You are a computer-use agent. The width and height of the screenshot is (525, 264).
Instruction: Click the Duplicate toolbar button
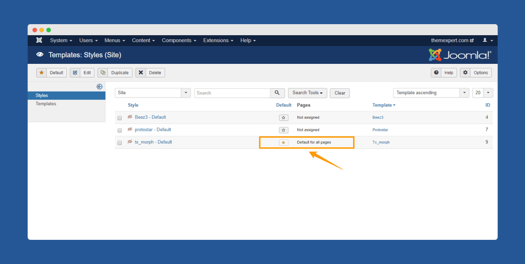click(x=115, y=73)
